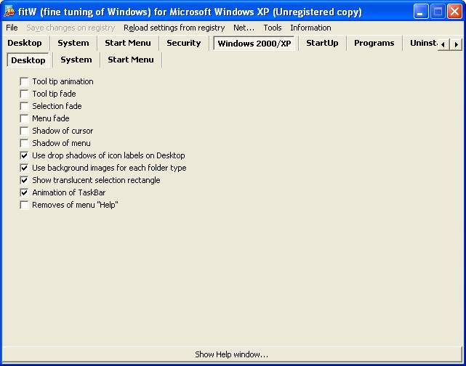Switch to top-row System tab
Screen dimensions: 466x366
tap(73, 43)
